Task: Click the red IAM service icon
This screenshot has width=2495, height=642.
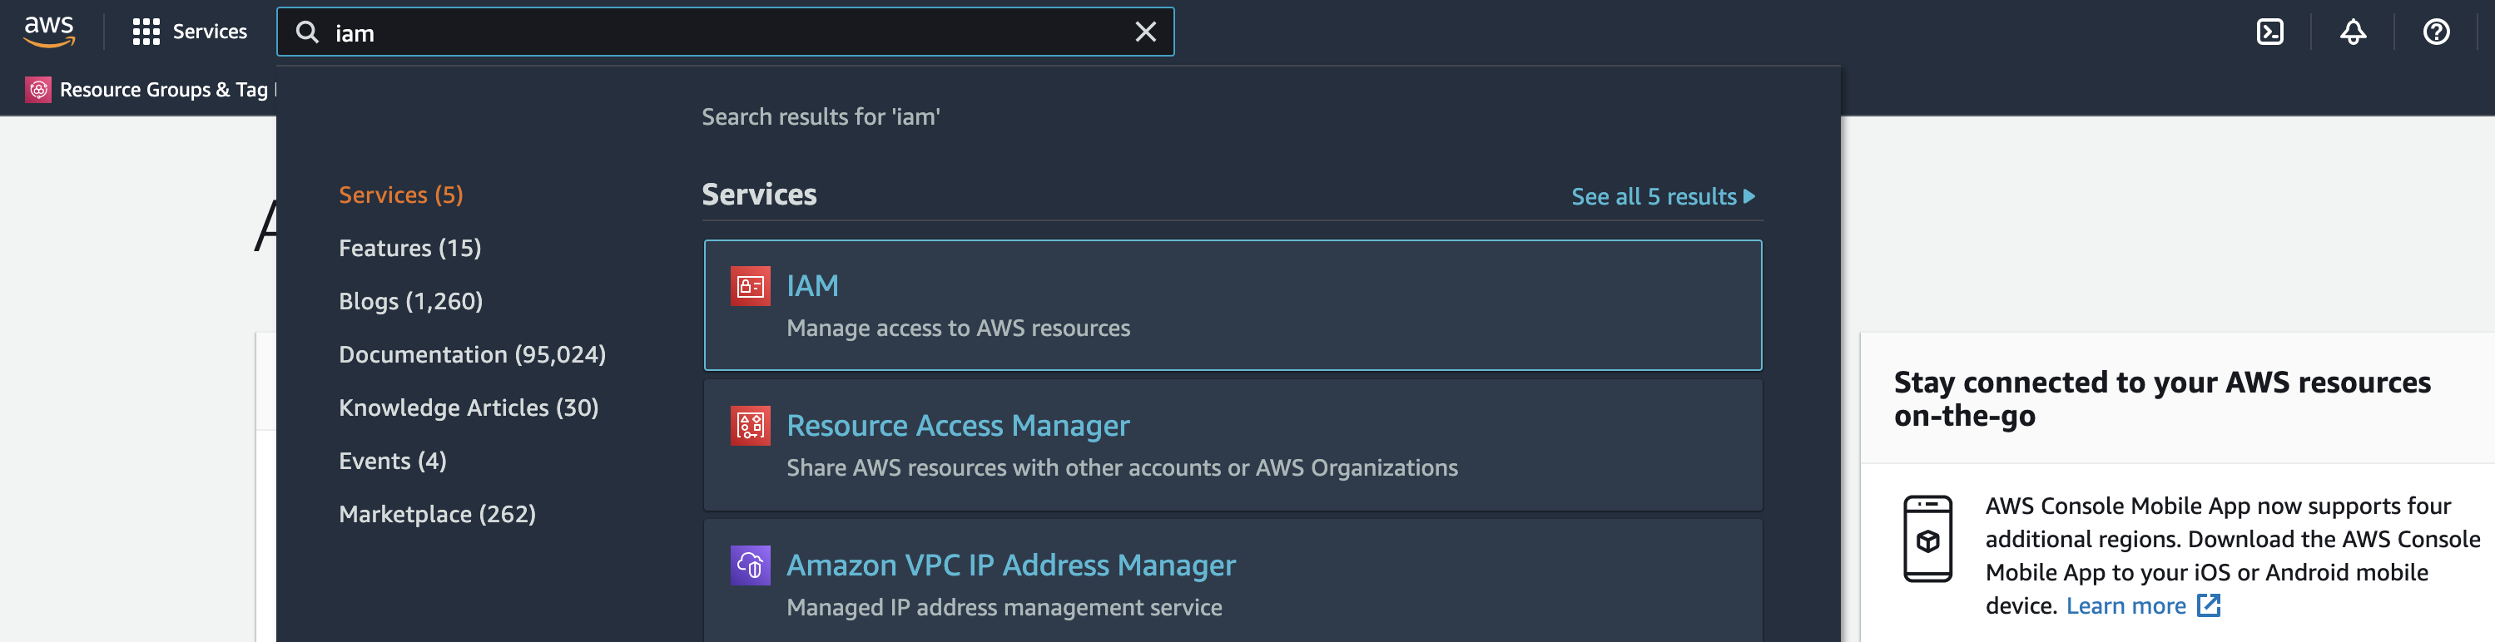Action: [x=750, y=285]
